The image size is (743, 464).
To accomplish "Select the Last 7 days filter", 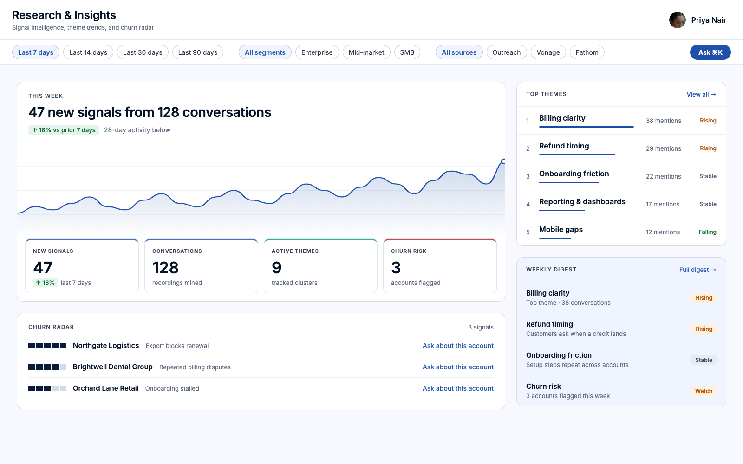I will [x=36, y=52].
